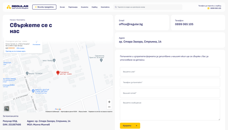Zoom out the map with minus button
Image resolution: width=228 pixels, height=130 pixels.
click(x=109, y=107)
